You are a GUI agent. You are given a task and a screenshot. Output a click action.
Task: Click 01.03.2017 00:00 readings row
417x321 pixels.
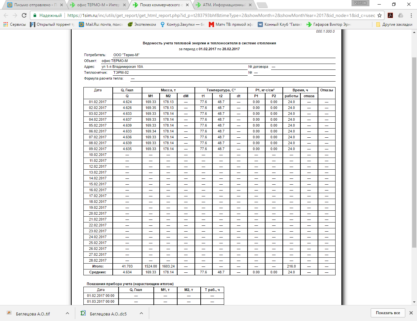[154, 302]
